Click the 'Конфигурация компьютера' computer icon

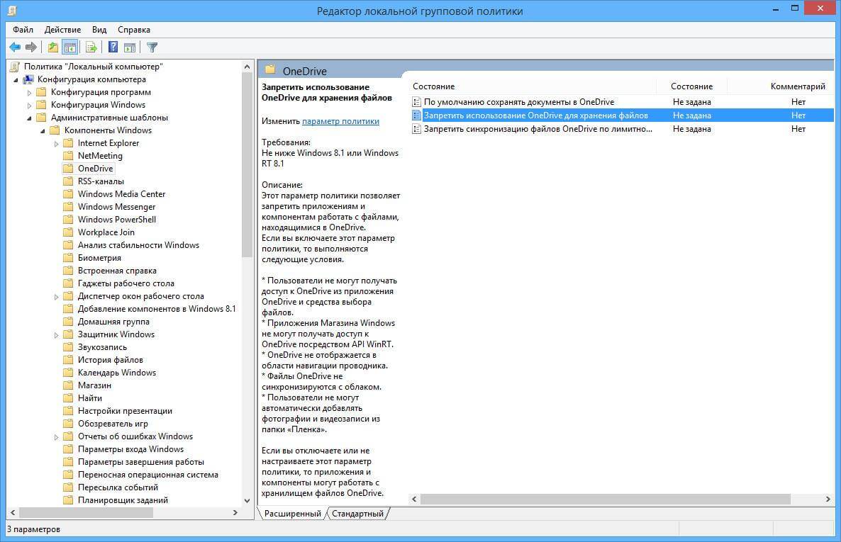(x=28, y=79)
